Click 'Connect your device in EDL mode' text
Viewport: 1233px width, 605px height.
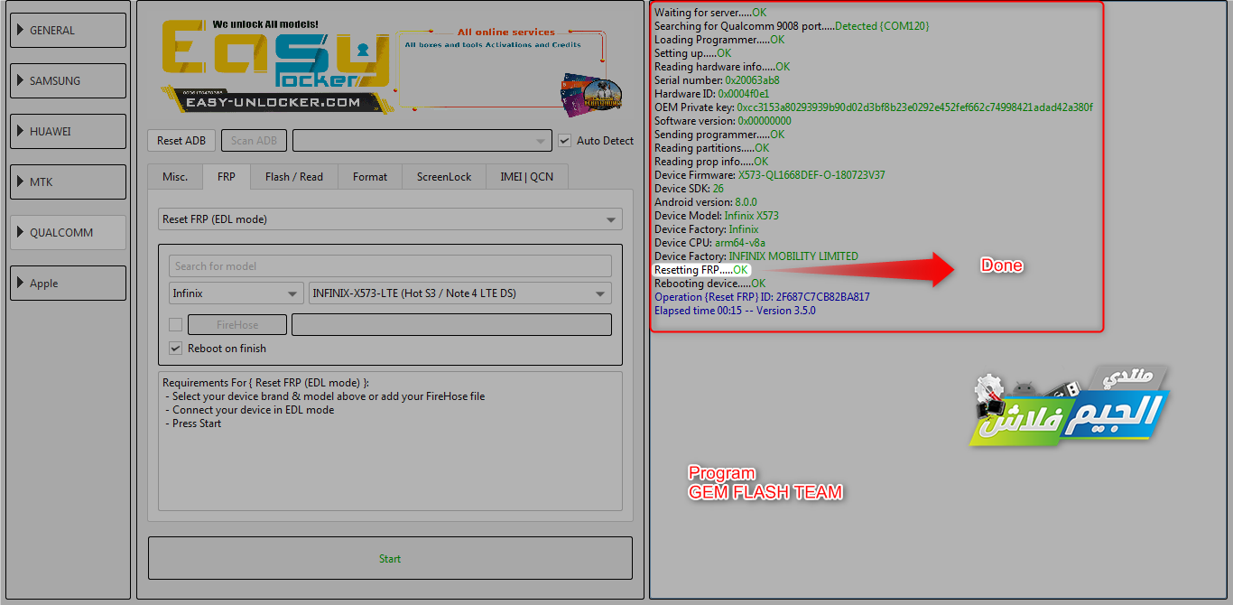click(253, 410)
